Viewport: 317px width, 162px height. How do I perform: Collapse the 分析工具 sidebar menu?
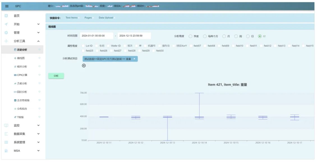(x=38, y=41)
